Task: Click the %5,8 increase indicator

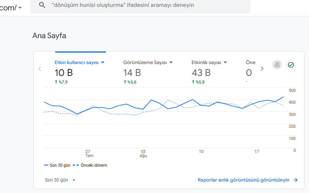Action: [198, 82]
